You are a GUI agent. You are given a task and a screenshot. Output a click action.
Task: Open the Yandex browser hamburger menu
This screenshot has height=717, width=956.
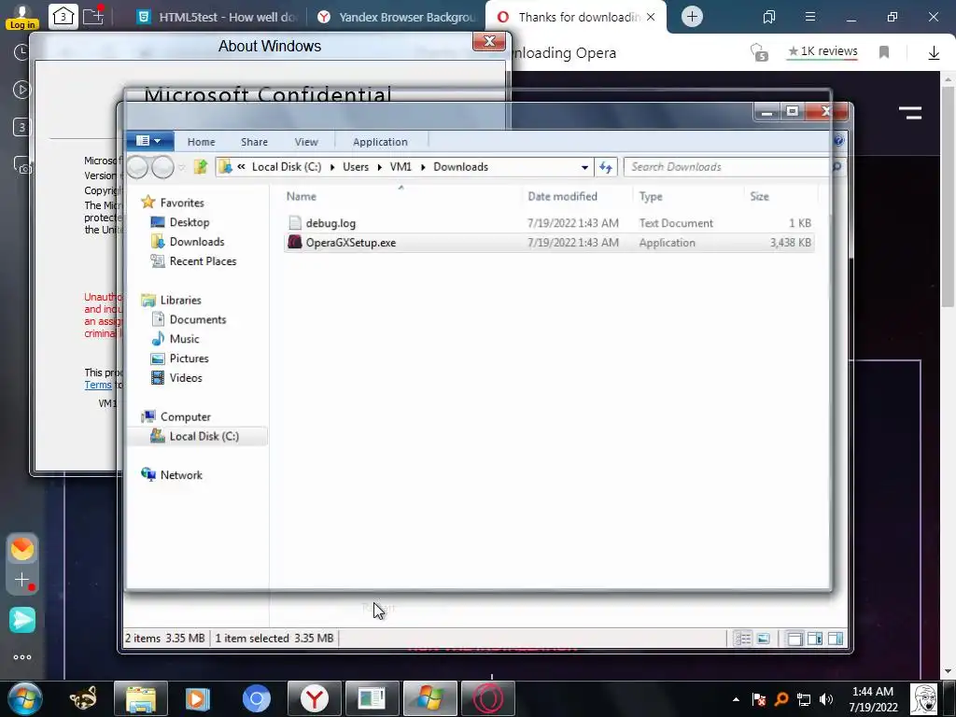(x=809, y=17)
